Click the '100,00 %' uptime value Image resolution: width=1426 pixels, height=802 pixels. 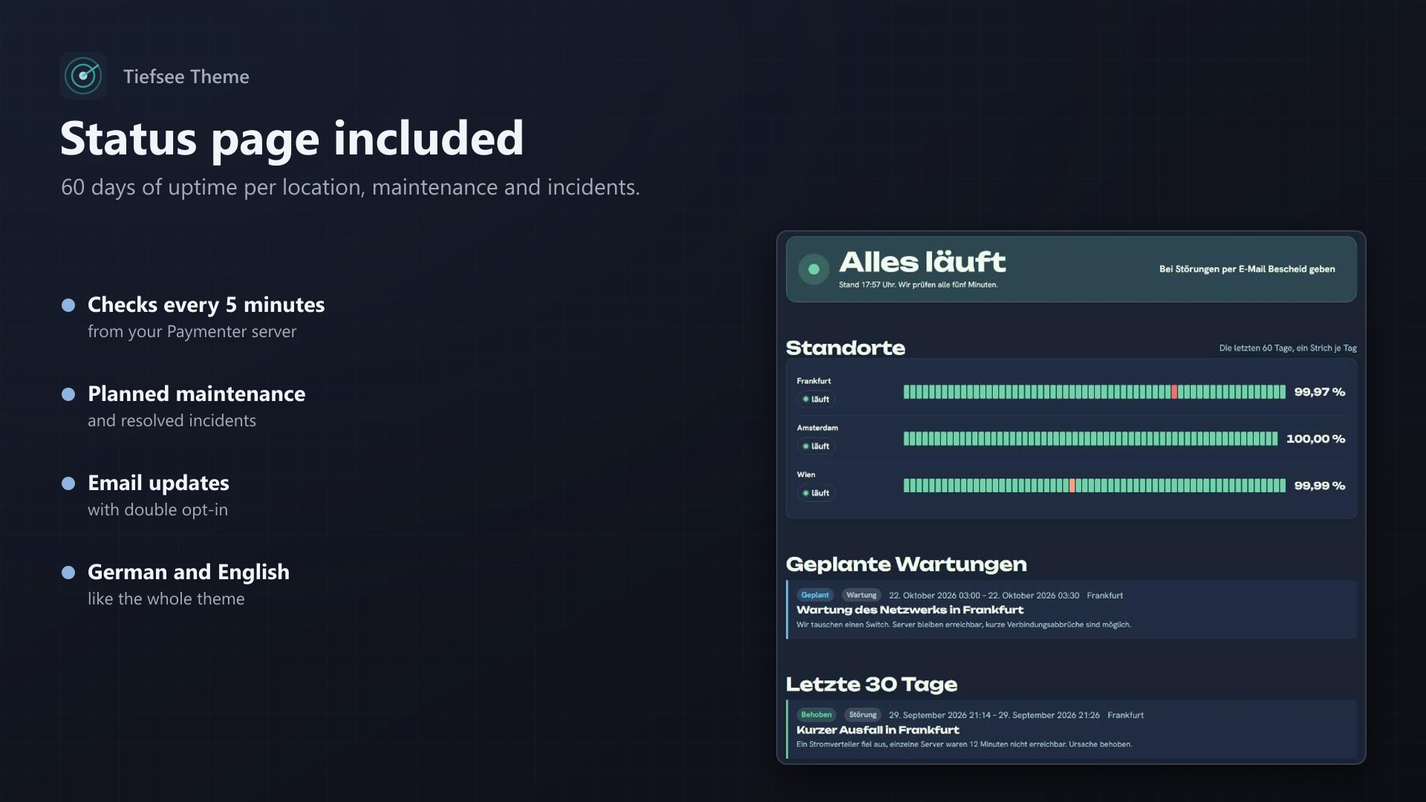pos(1315,439)
